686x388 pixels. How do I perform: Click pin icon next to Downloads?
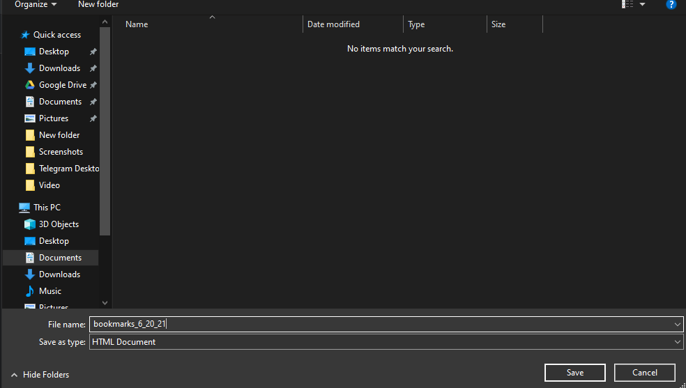[x=93, y=68]
